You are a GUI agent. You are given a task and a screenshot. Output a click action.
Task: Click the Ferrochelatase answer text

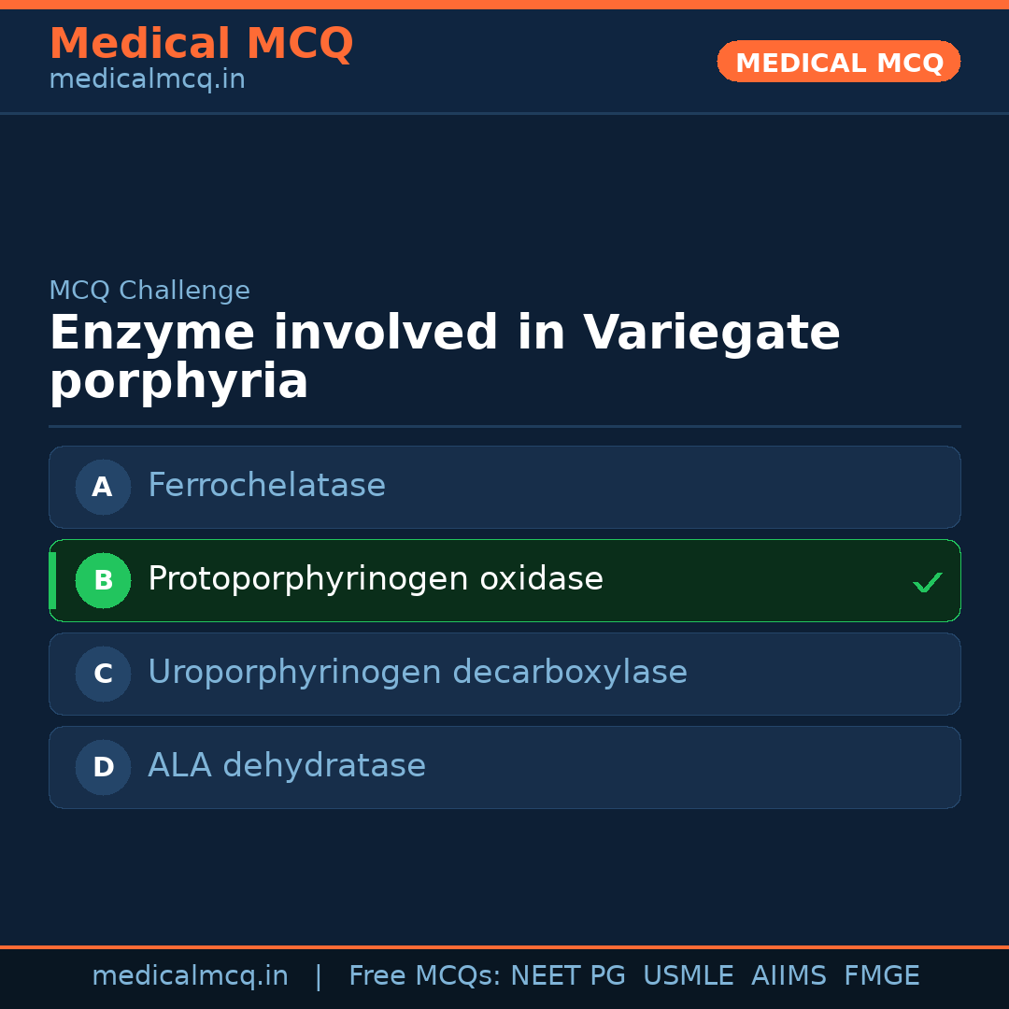coord(266,486)
